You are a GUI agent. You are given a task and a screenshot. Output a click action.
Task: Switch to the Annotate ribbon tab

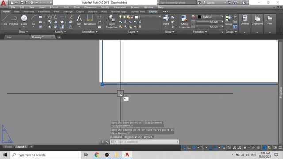pyautogui.click(x=29, y=11)
